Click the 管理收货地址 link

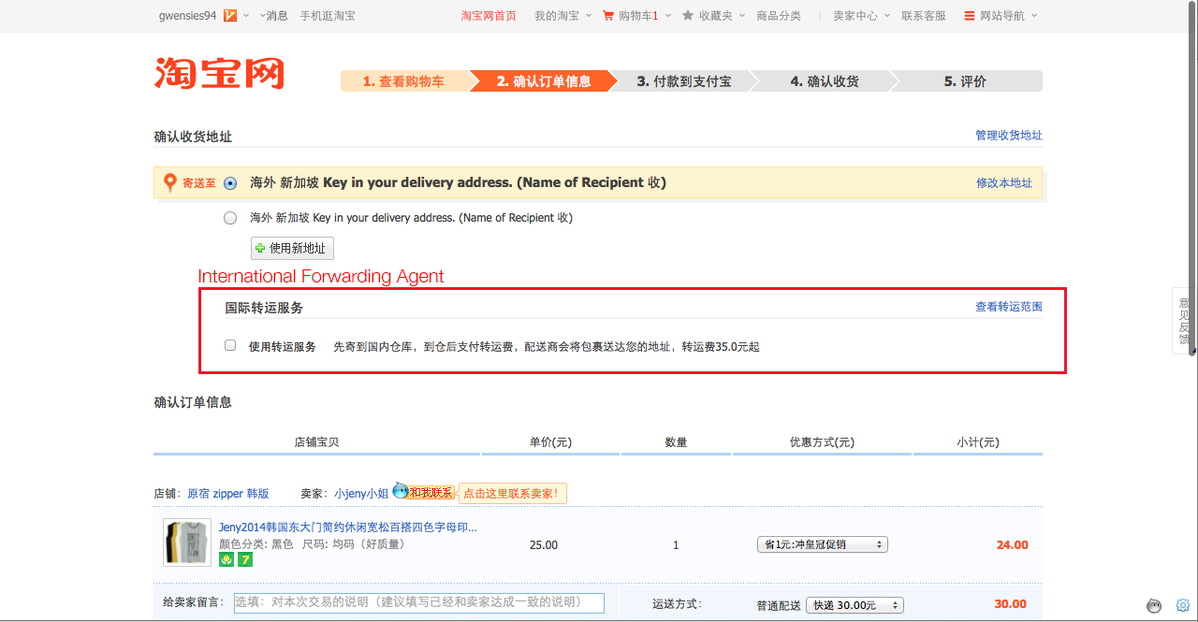tap(1009, 136)
